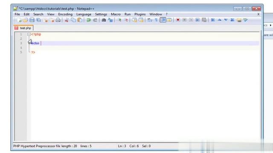Toggle synchronized horizontal scrolling icon
Viewport: 273px width, 153px height.
coord(141,20)
